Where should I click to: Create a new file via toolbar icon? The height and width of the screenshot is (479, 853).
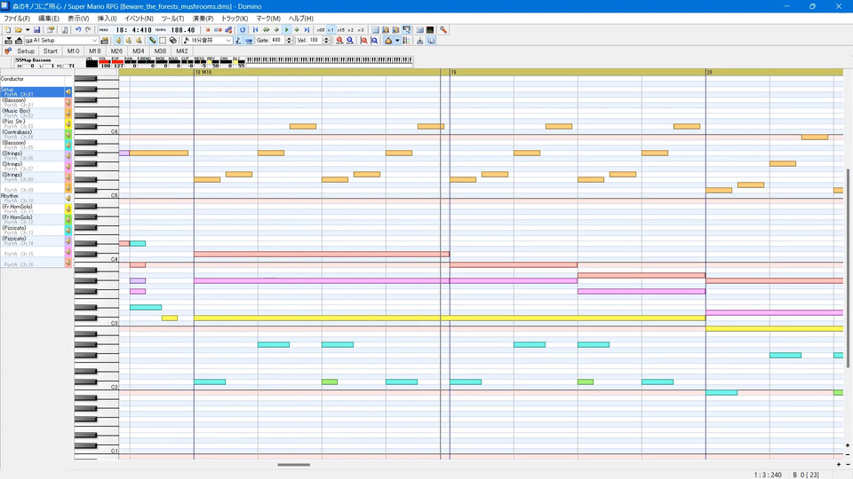pos(8,30)
